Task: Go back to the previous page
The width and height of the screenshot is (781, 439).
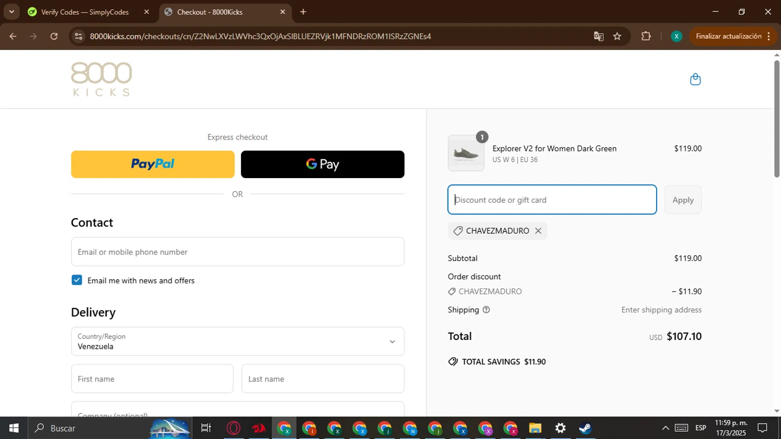Action: (x=13, y=36)
